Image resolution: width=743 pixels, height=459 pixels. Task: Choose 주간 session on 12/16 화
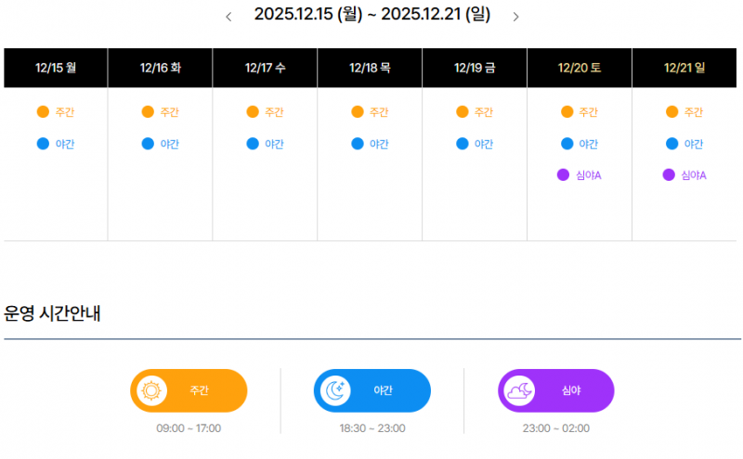pos(169,112)
